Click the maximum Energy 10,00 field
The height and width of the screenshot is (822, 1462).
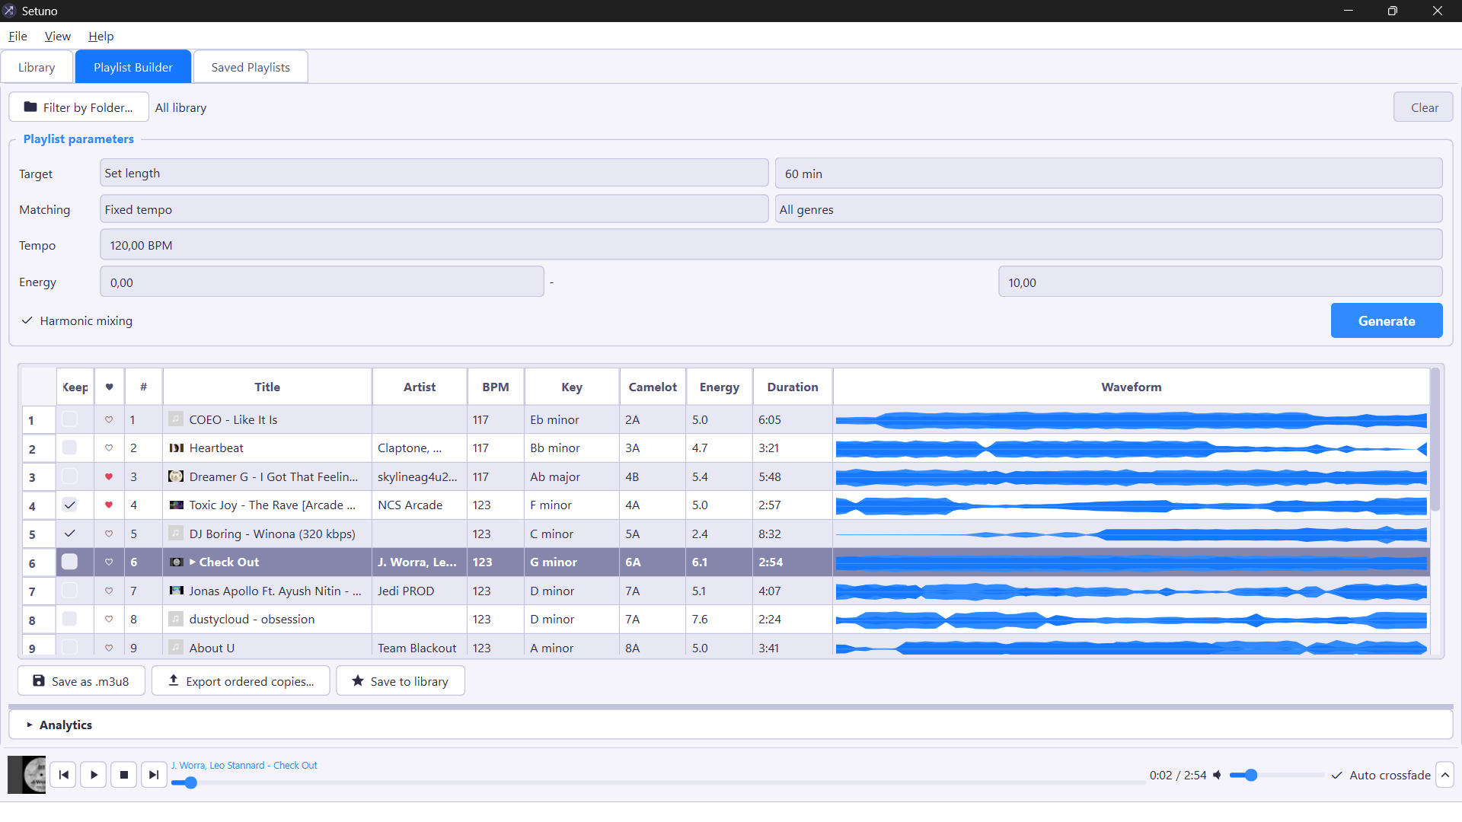pyautogui.click(x=1220, y=282)
